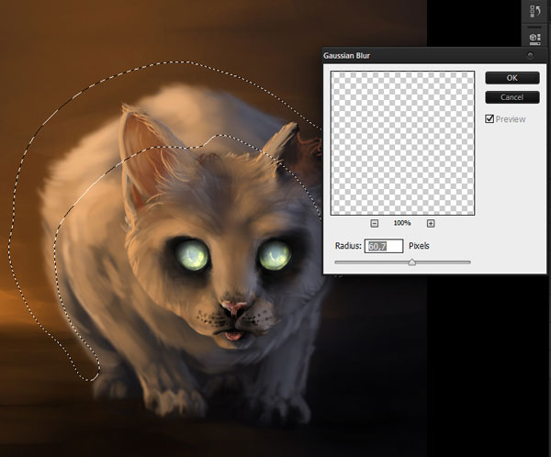Zoom in the blur preview with plus
The width and height of the screenshot is (551, 457).
(431, 223)
